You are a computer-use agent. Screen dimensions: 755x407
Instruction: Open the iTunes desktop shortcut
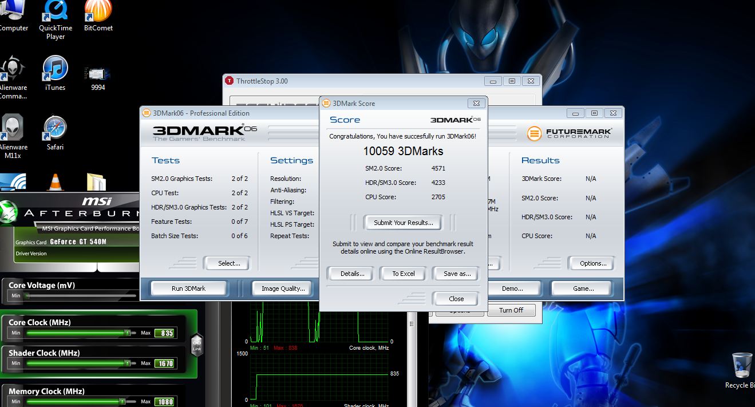56,73
